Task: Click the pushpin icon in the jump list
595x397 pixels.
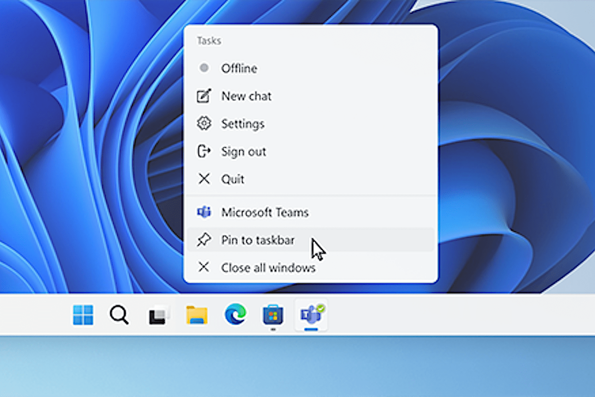Action: tap(204, 240)
